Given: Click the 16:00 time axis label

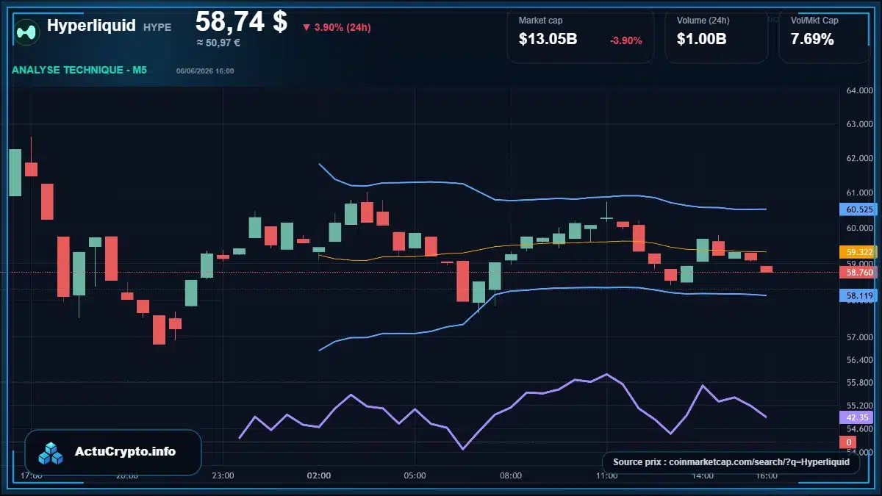Looking at the screenshot, I should (x=767, y=476).
